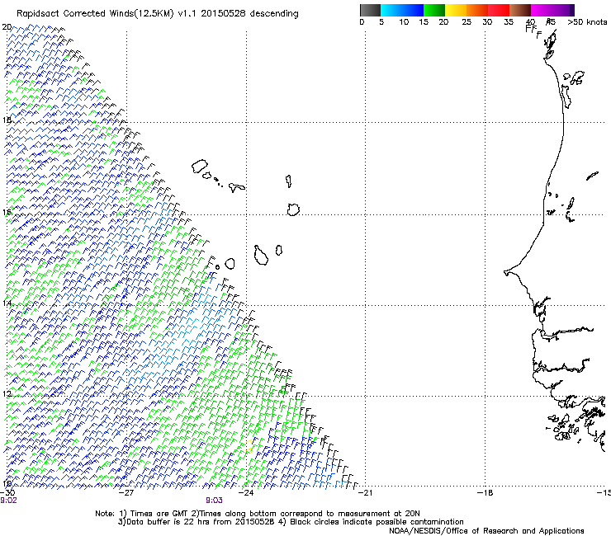This screenshot has height=536, width=611.
Task: Click the magenta-purple 40-50 knots color segment
Action: click(x=552, y=10)
